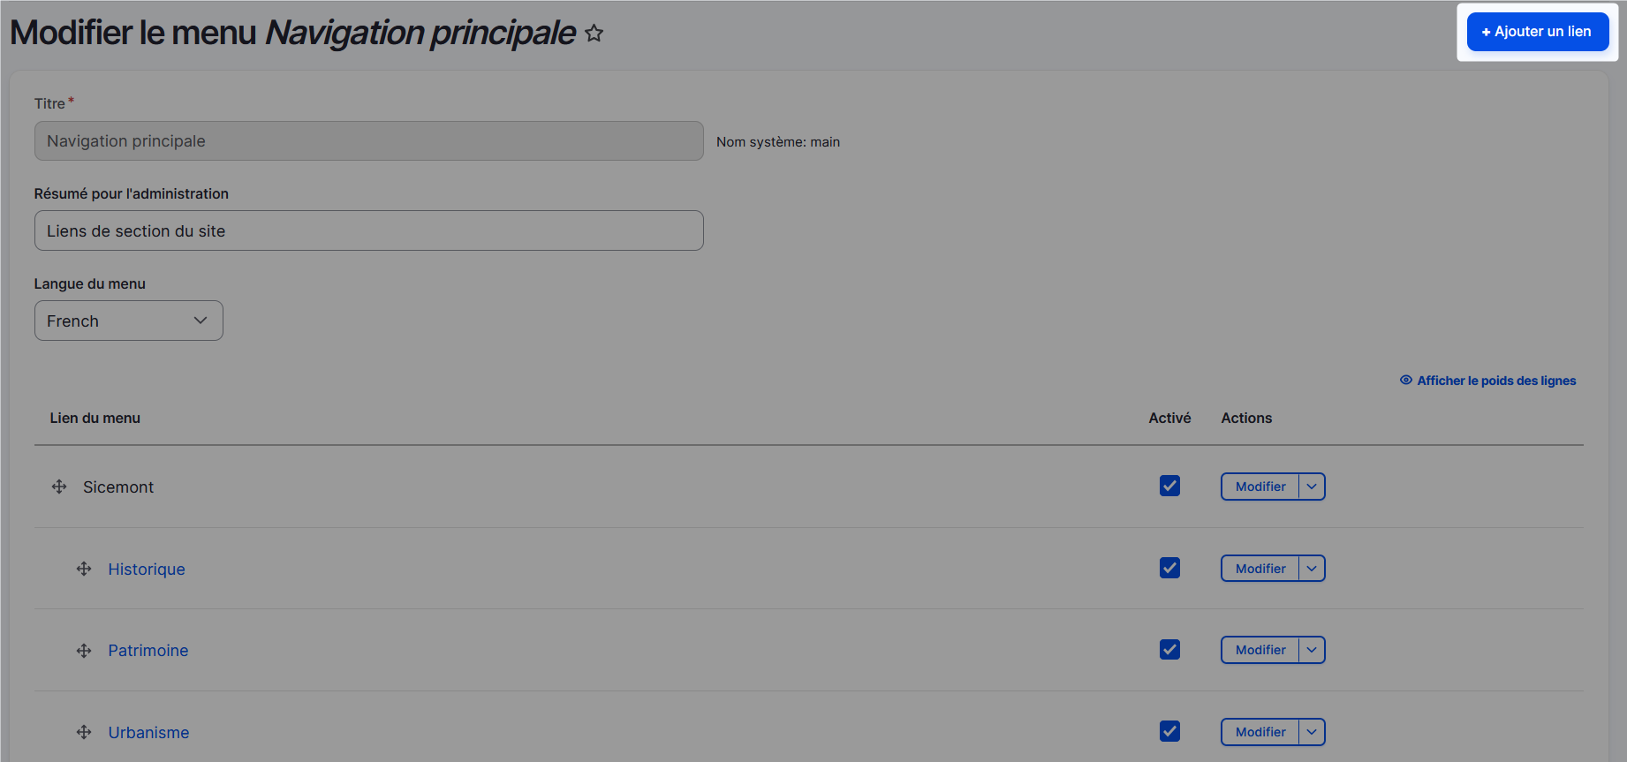
Task: Open the Langue du menu dropdown
Action: point(129,321)
